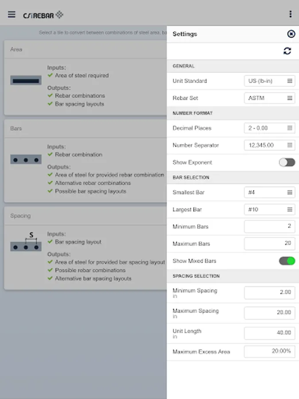Select the Bars three-dot rebar icon

[x=26, y=160]
